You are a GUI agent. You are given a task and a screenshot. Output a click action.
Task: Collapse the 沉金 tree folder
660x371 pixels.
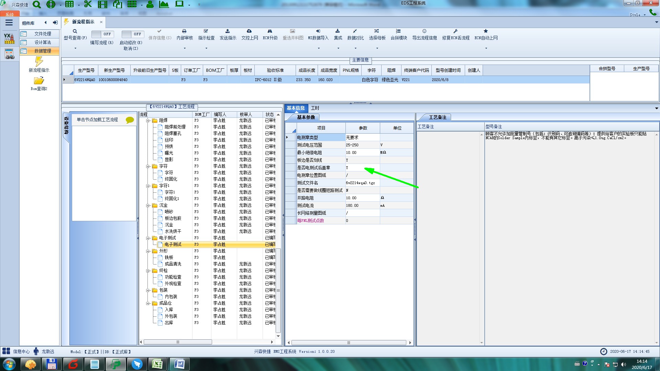tap(148, 205)
